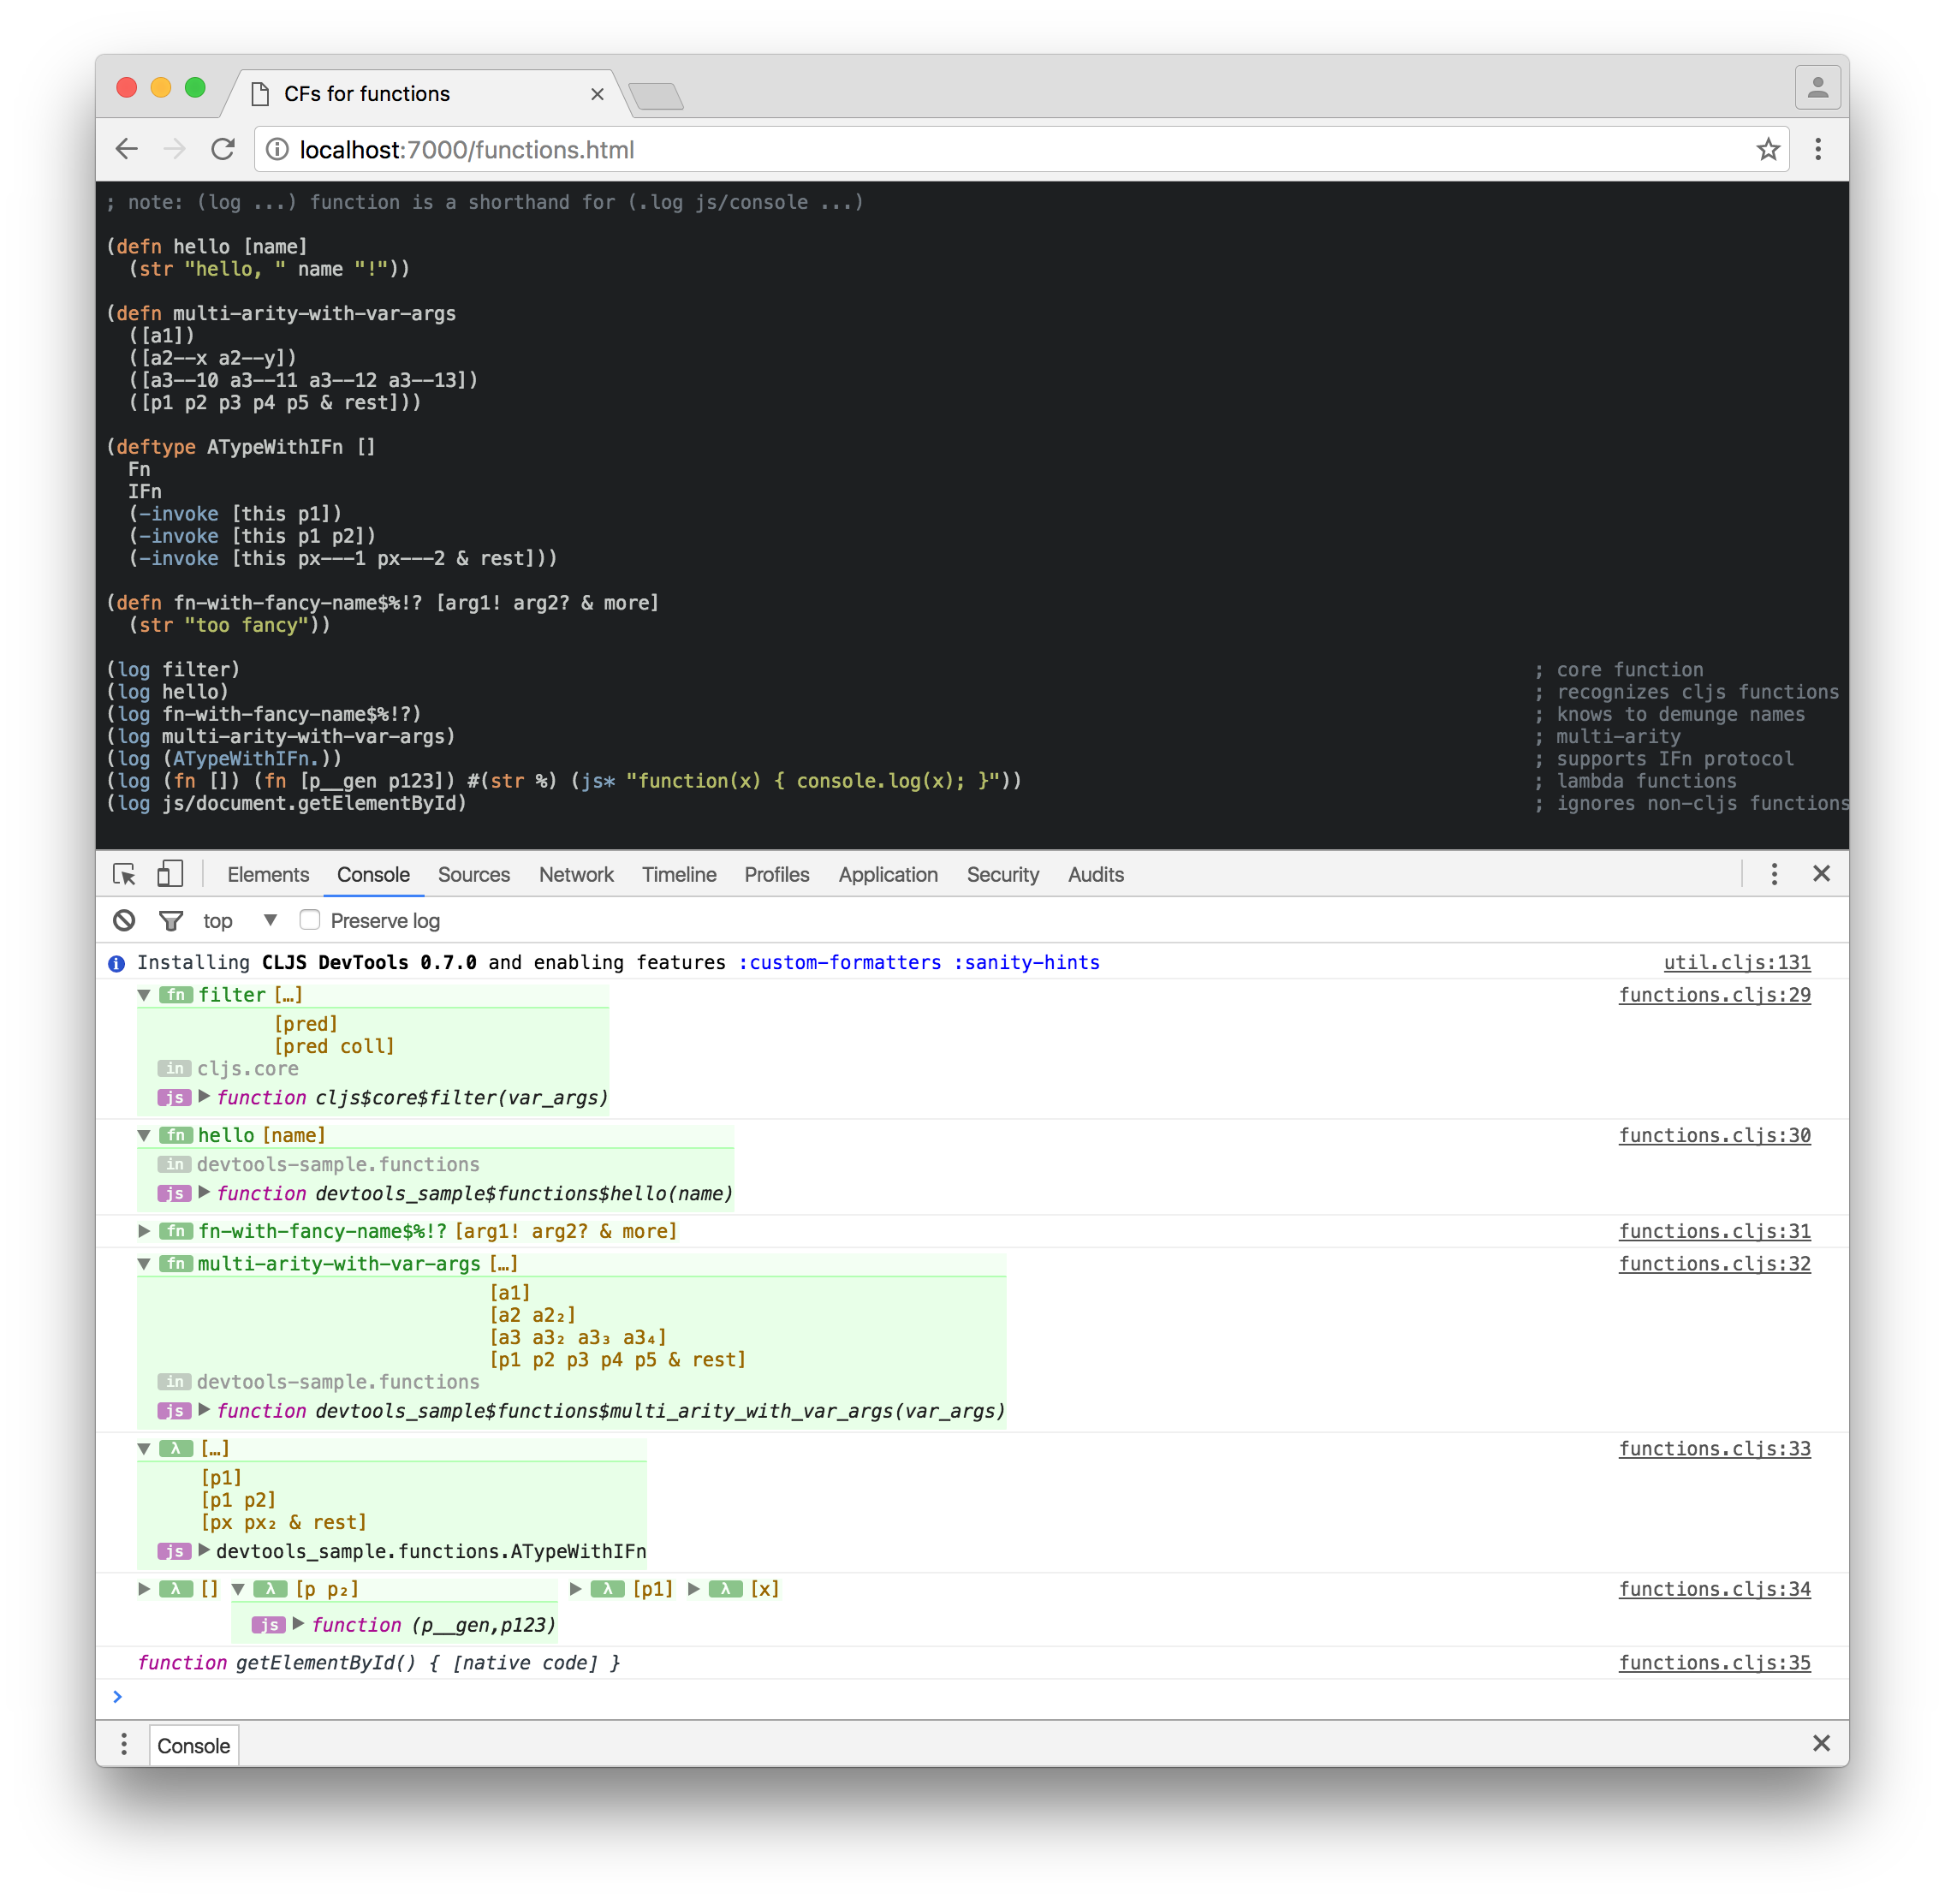This screenshot has height=1904, width=1945.
Task: Open the Security tab
Action: (1003, 874)
